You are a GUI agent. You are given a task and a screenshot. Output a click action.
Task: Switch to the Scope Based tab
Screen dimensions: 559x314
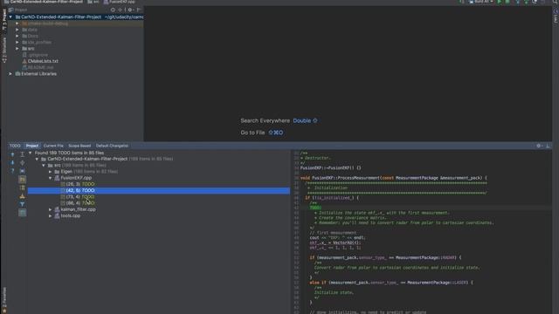click(79, 146)
